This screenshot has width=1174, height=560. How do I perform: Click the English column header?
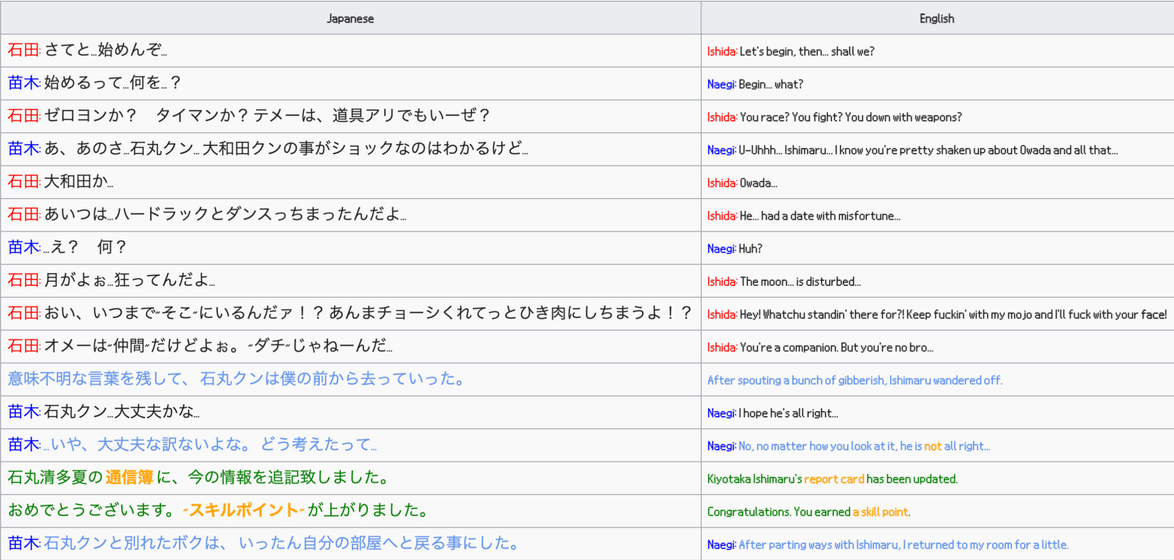pyautogui.click(x=936, y=18)
